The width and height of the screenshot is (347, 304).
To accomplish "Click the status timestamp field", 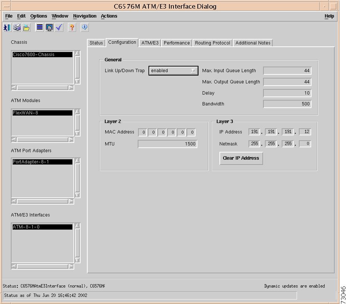I will 150,295.
